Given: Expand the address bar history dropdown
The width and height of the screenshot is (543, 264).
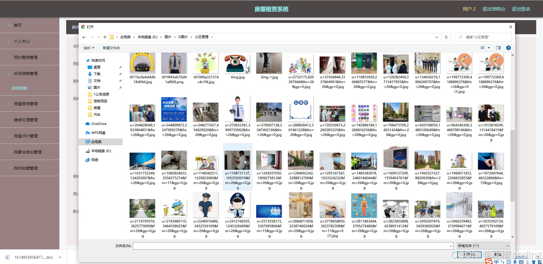Looking at the screenshot, I should (437, 37).
